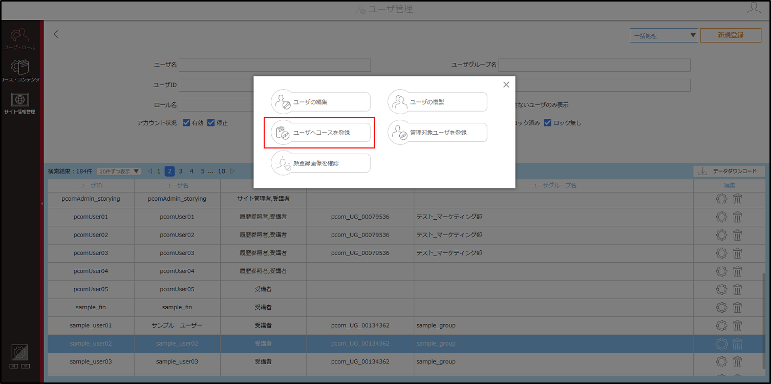Go back using the left chevron arrow
Screen dimensions: 771x384
[x=56, y=34]
